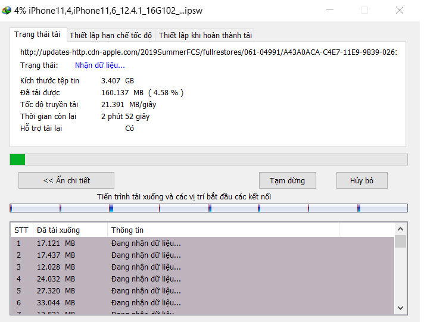Select connection row with 33.044 MB
The height and width of the screenshot is (322, 424).
[x=202, y=303]
